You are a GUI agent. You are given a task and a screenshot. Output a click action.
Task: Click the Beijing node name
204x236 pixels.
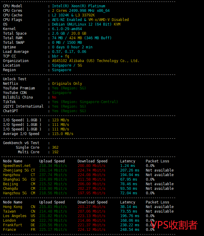point(10,184)
